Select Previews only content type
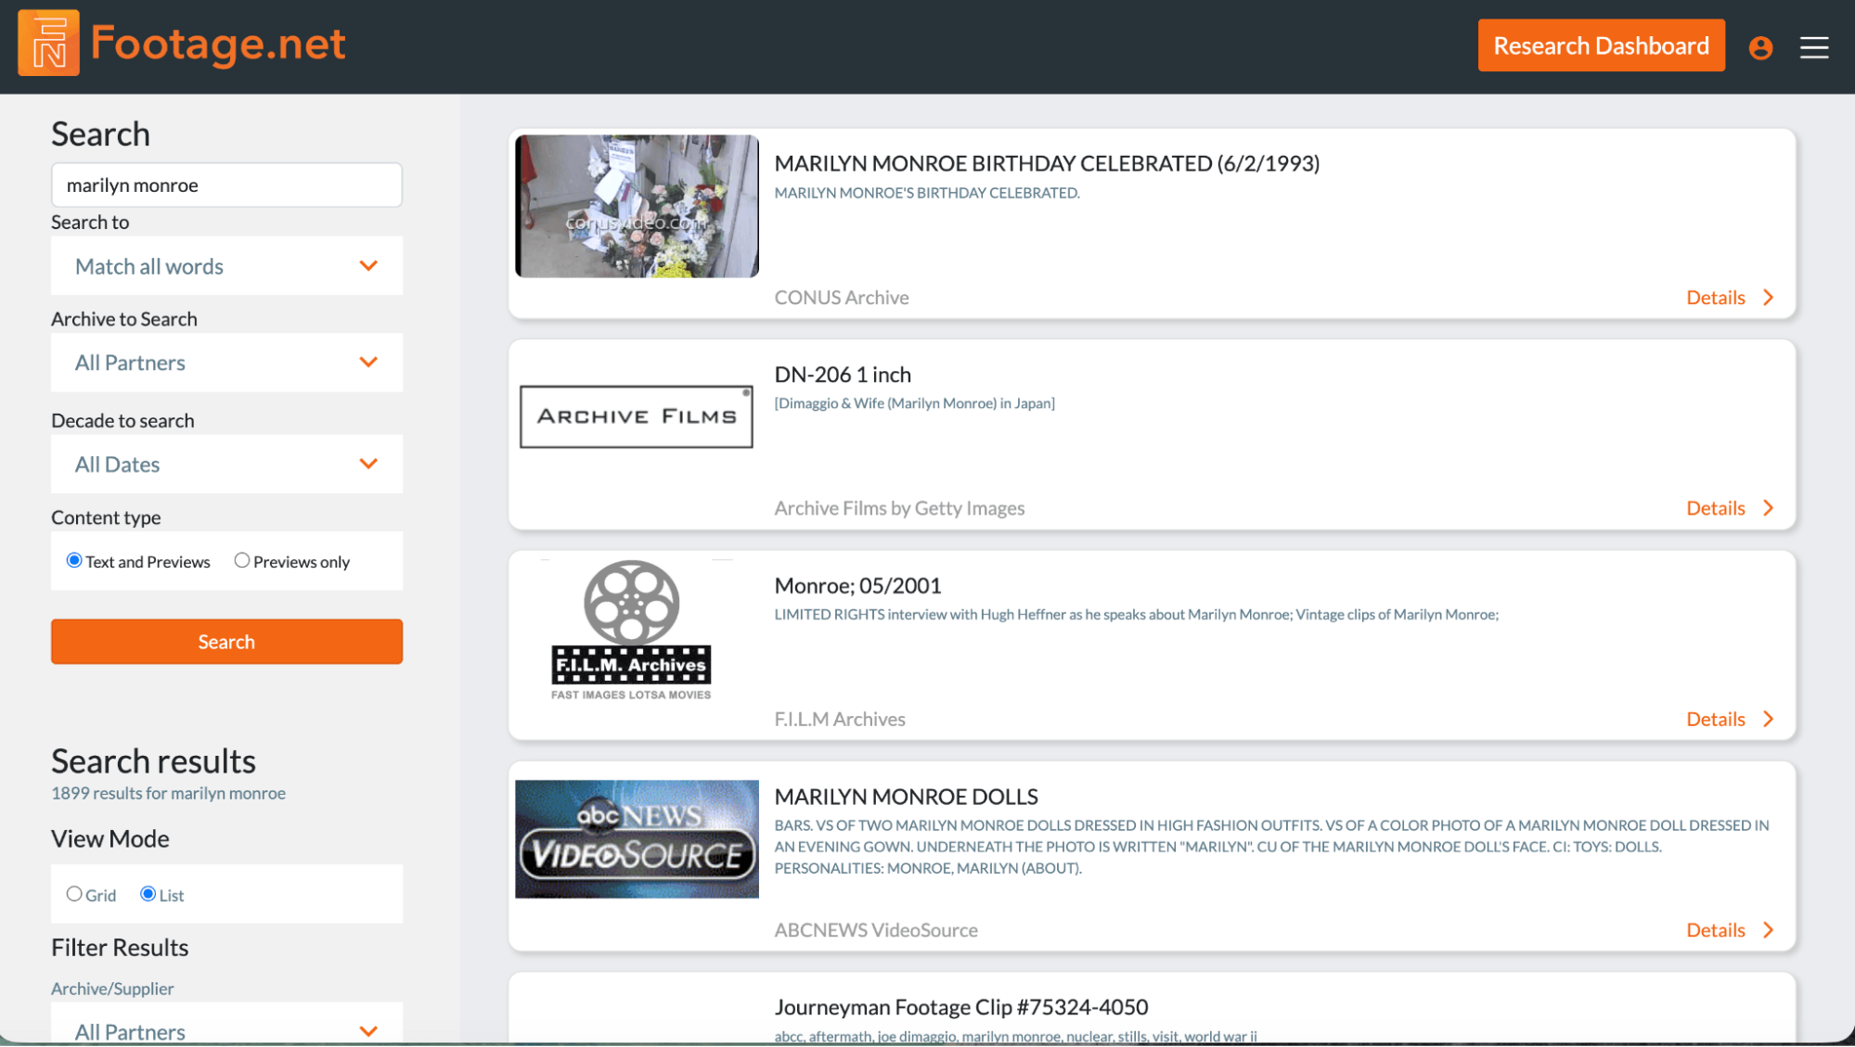This screenshot has width=1855, height=1047. 242,560
